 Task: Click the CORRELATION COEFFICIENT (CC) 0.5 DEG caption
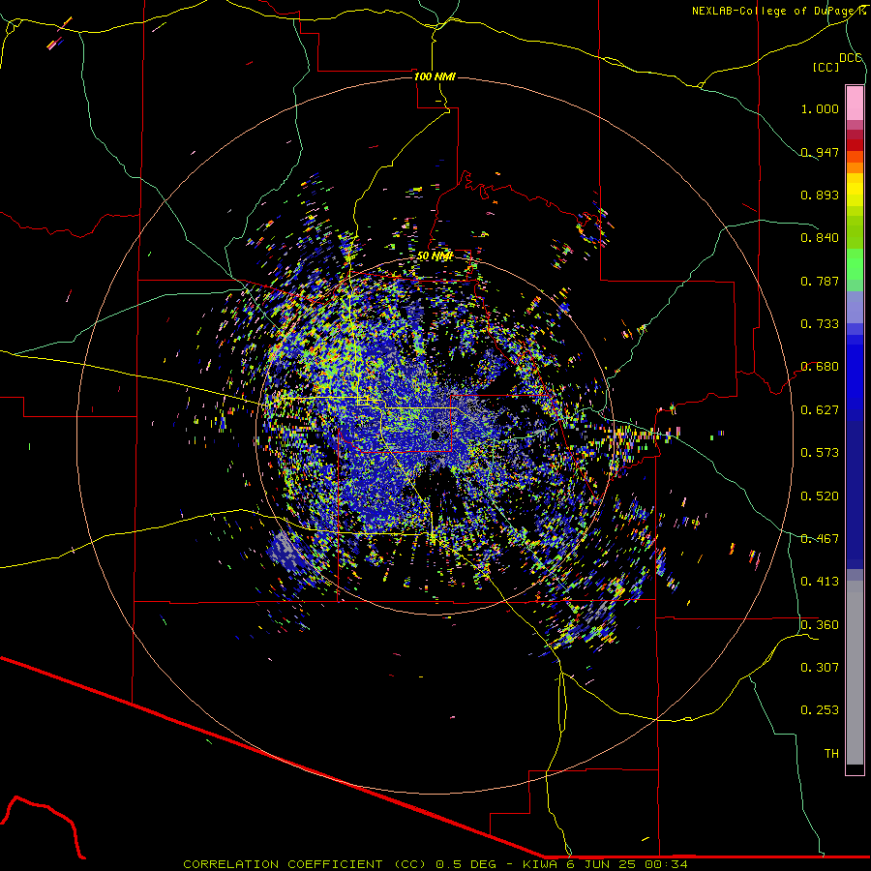point(340,864)
